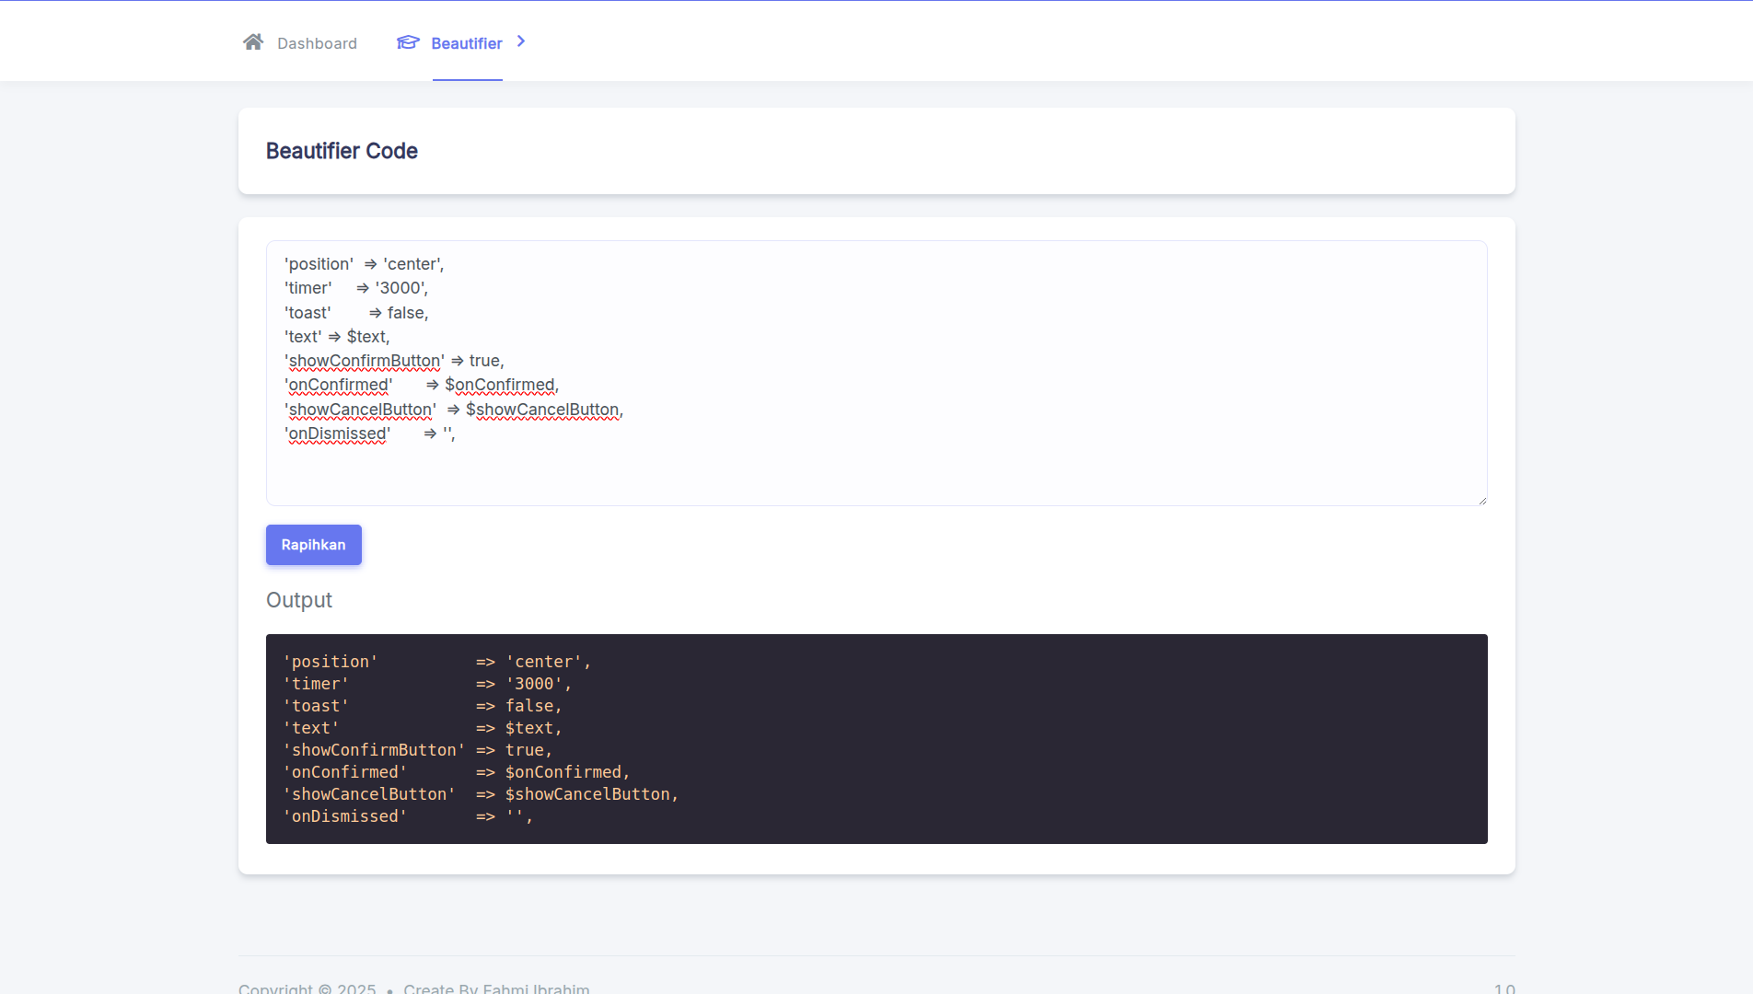The height and width of the screenshot is (994, 1753).
Task: Click the Beautifier graduation cap icon
Action: (x=408, y=42)
